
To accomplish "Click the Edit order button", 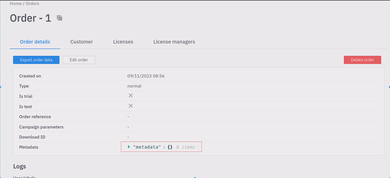I will [x=79, y=60].
